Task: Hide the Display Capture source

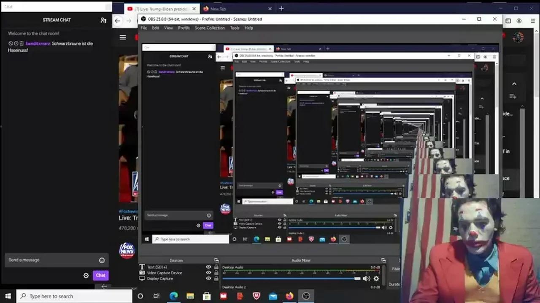Action: click(x=208, y=279)
